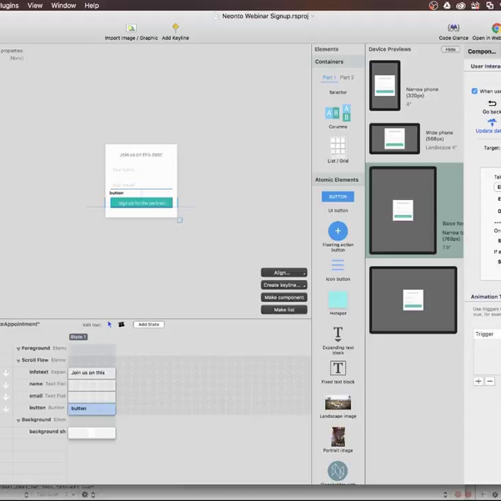The image size is (501, 501).
Task: Click the Open in Web browser icon
Action: click(x=496, y=28)
